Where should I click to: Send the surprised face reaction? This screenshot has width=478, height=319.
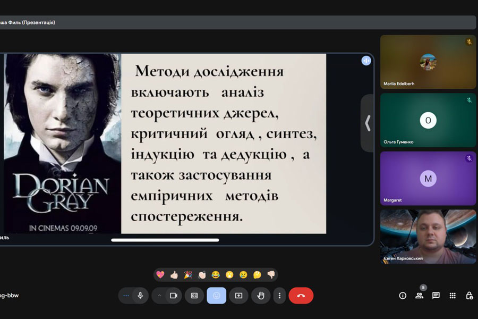(229, 275)
